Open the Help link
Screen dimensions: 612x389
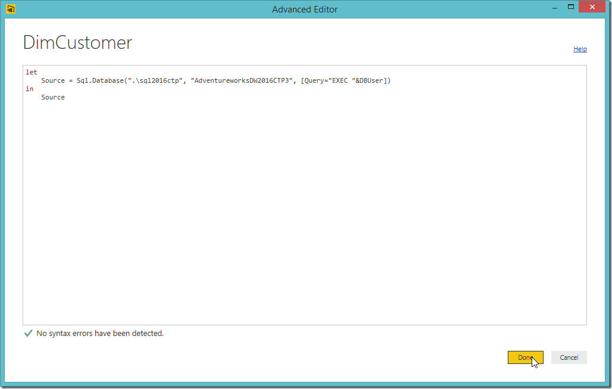pos(580,49)
